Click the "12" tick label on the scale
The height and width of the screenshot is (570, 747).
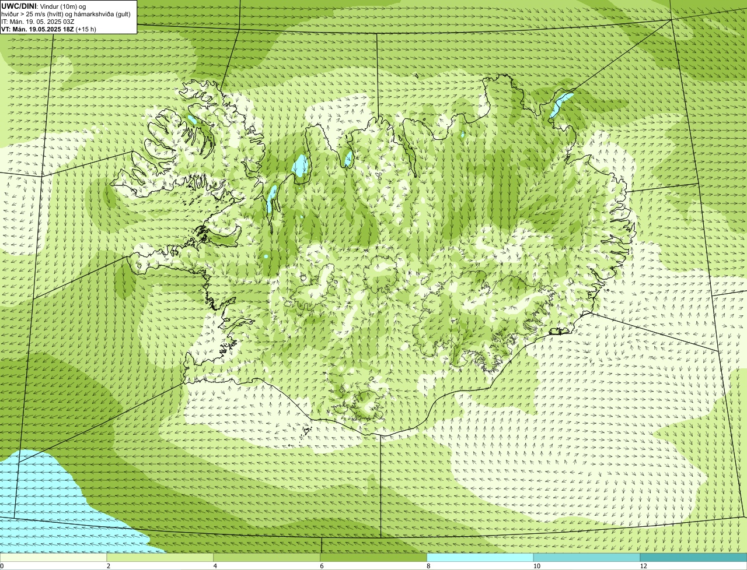click(643, 566)
